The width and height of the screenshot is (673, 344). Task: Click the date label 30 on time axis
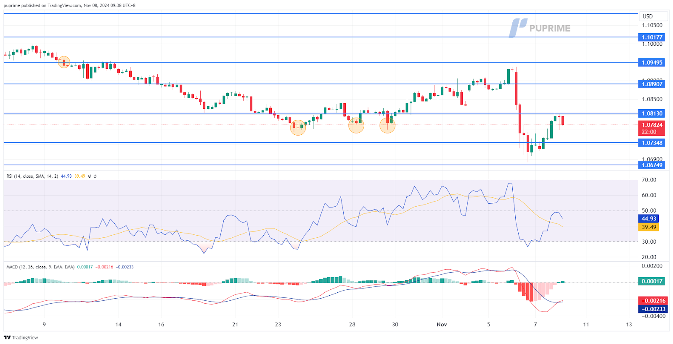(x=395, y=325)
